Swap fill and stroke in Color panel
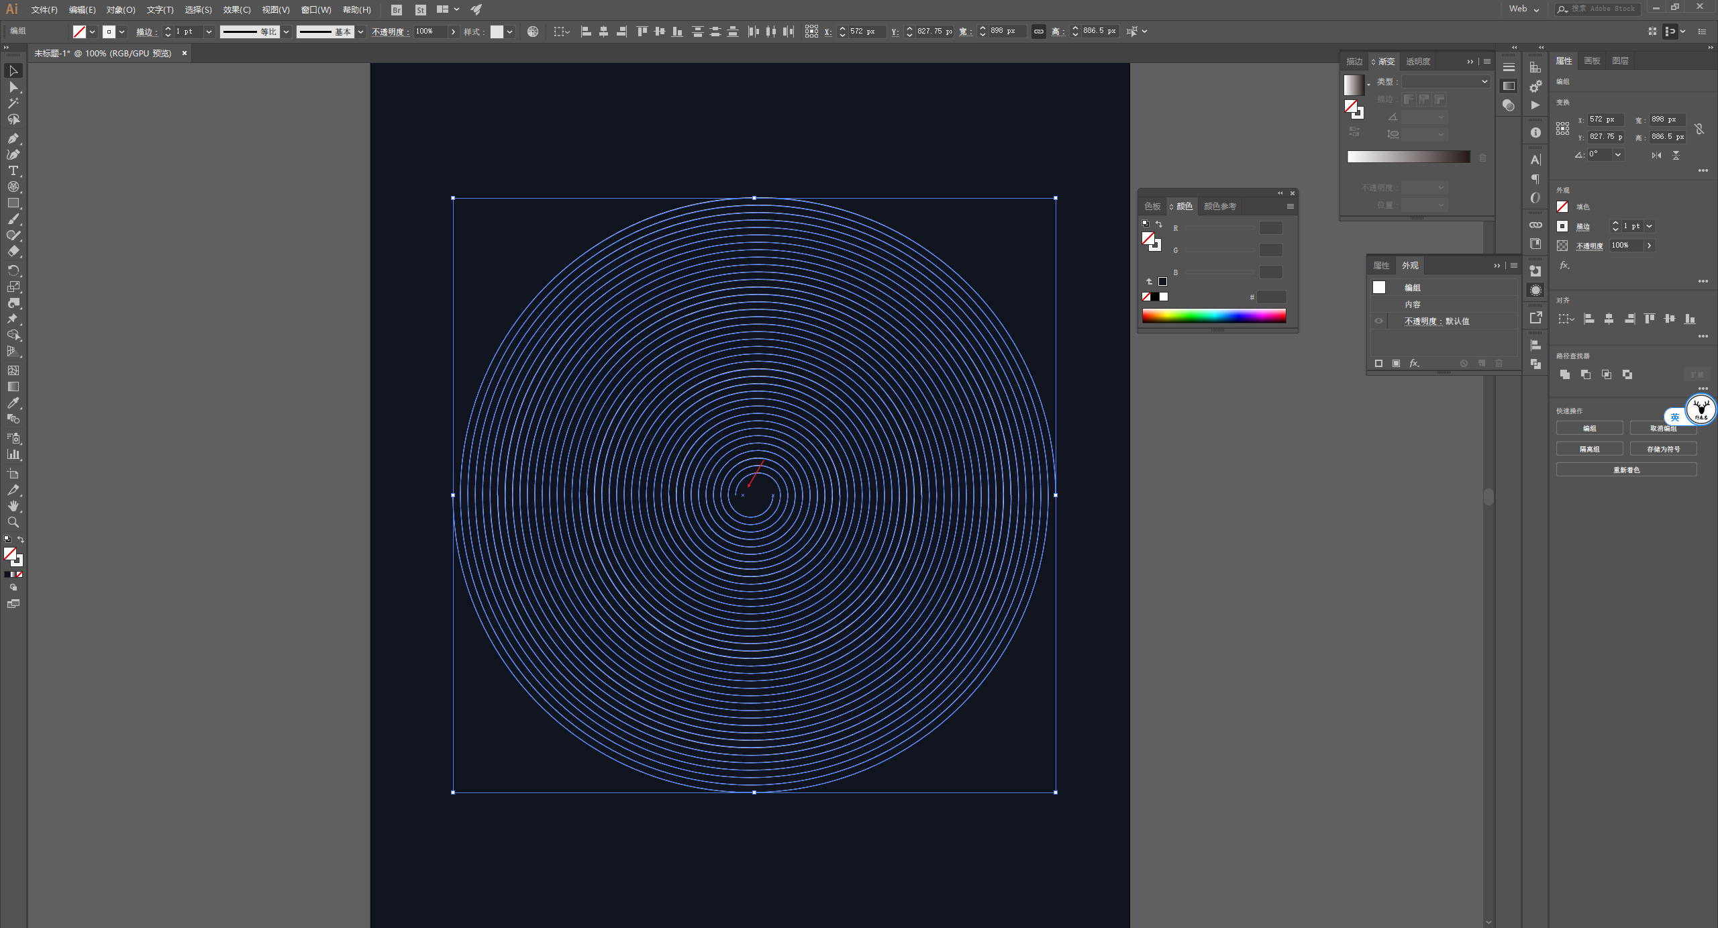 (x=1159, y=224)
